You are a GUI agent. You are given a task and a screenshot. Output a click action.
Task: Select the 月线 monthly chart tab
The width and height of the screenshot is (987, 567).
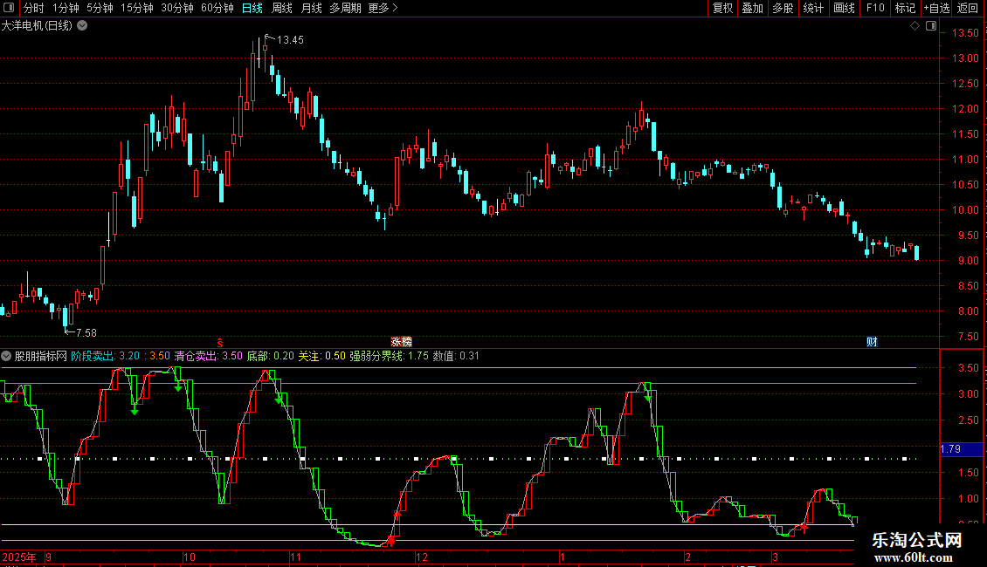click(311, 8)
